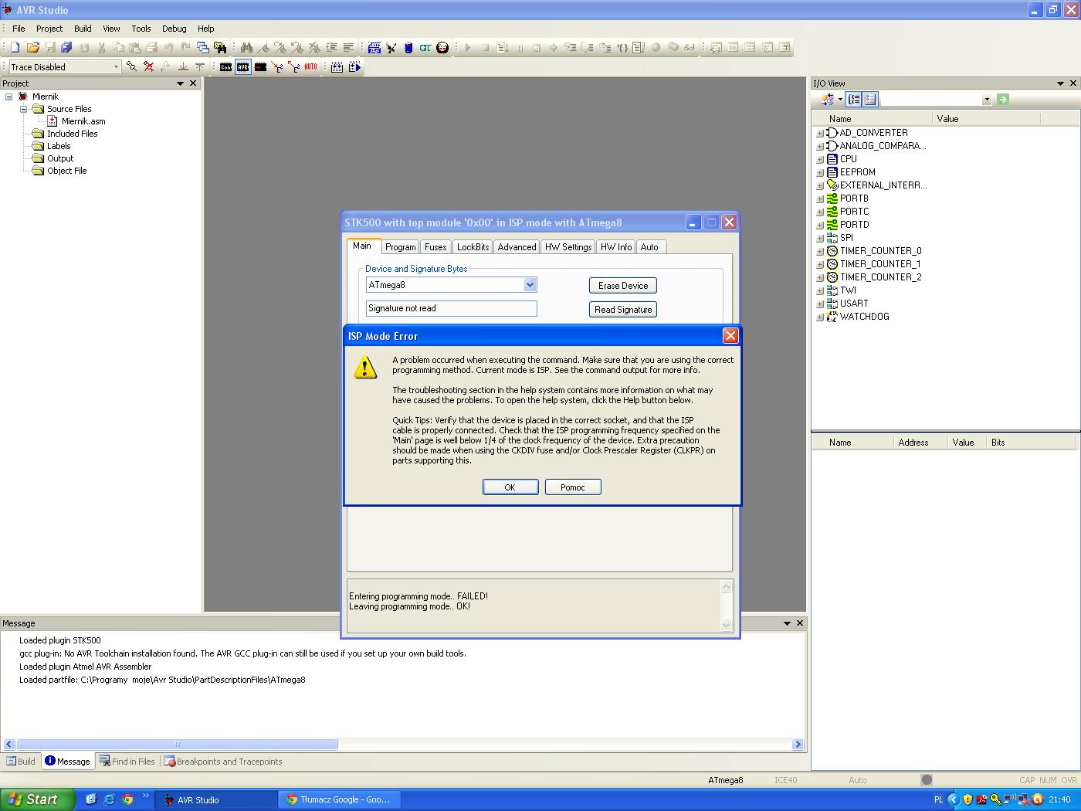Switch to the LockBits tab
The height and width of the screenshot is (811, 1081).
473,247
